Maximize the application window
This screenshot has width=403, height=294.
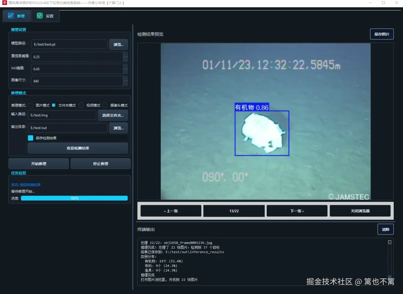pyautogui.click(x=383, y=3)
